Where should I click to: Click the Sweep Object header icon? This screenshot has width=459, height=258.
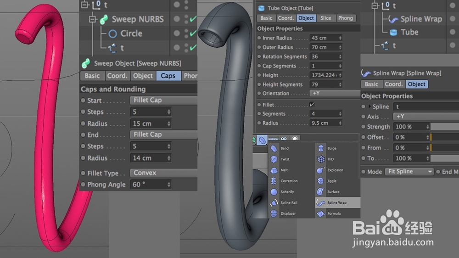(86, 63)
